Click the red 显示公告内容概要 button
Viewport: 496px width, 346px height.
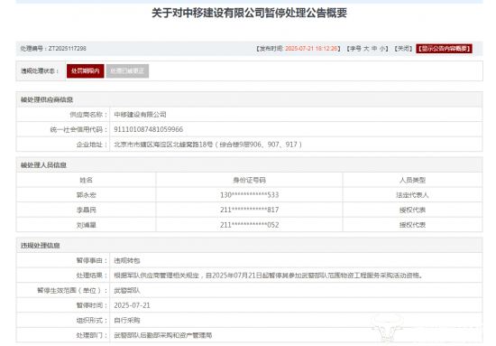[x=444, y=49]
